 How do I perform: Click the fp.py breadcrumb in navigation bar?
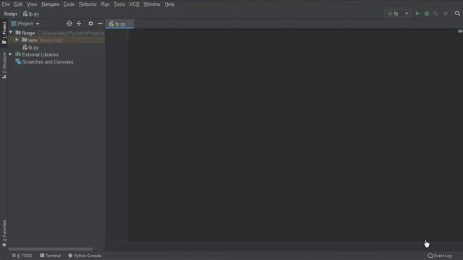tap(31, 14)
